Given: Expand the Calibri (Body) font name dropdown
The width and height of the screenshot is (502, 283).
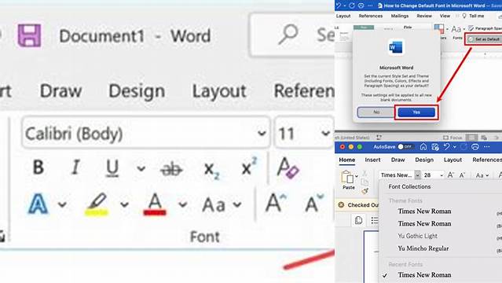Looking at the screenshot, I should point(262,133).
